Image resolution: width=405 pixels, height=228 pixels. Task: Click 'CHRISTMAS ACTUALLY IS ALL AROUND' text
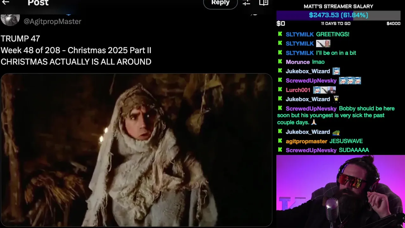(76, 62)
